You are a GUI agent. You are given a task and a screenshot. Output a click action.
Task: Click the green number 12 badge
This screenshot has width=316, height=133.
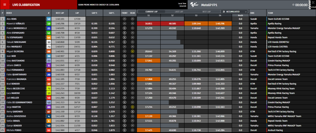[49, 24]
